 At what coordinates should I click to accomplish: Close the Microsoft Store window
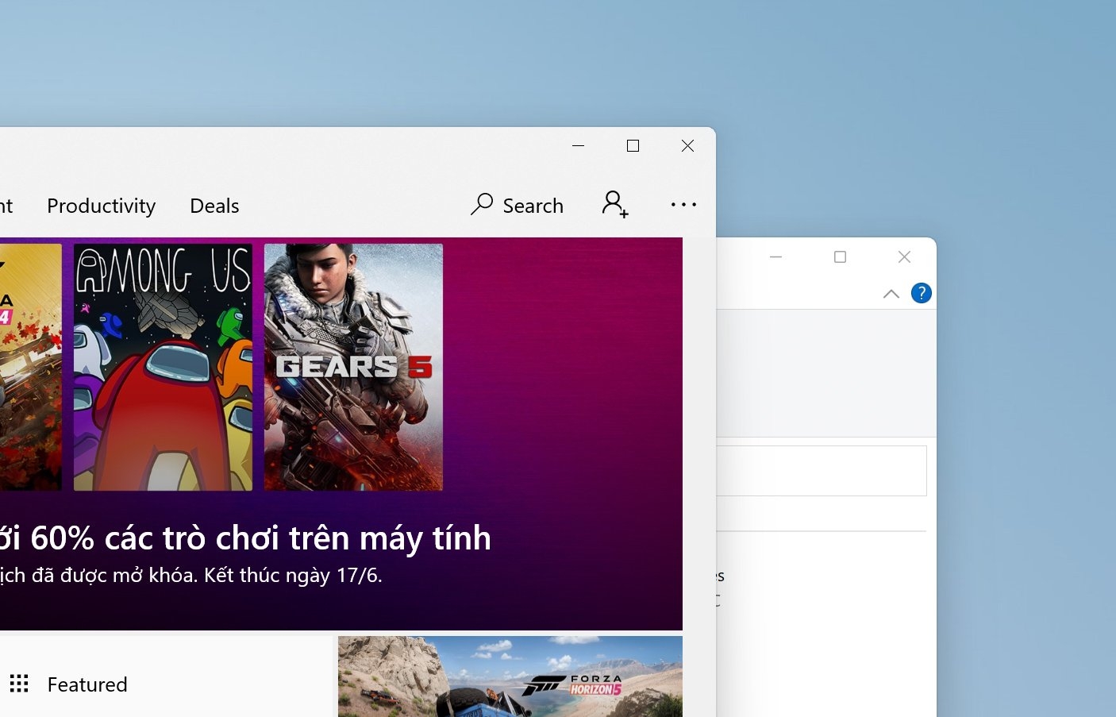click(687, 146)
